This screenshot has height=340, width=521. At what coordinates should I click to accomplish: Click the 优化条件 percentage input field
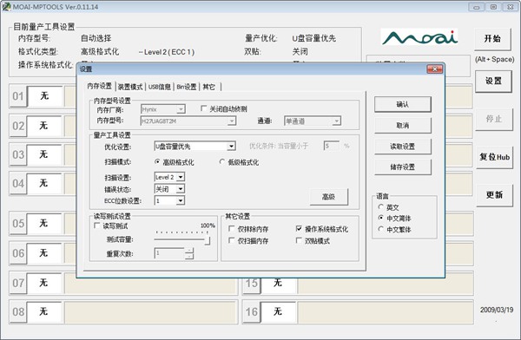[x=332, y=146]
